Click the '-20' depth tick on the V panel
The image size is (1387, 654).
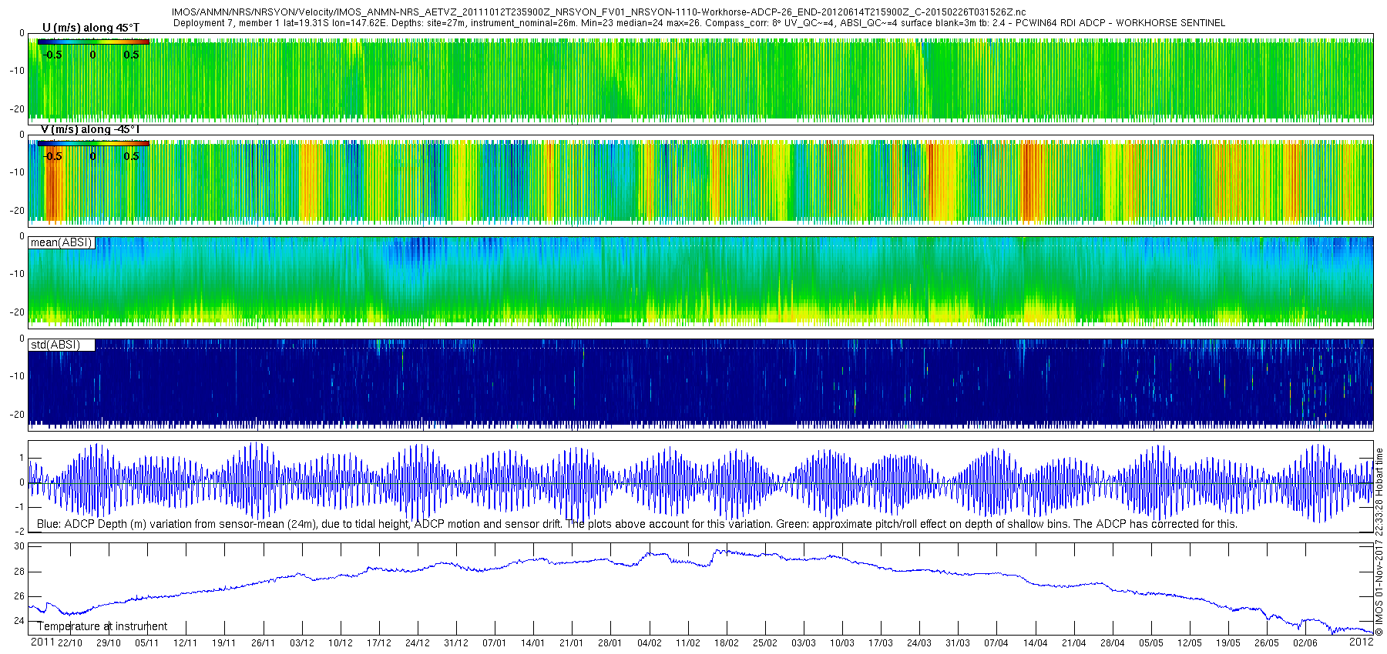coord(17,211)
